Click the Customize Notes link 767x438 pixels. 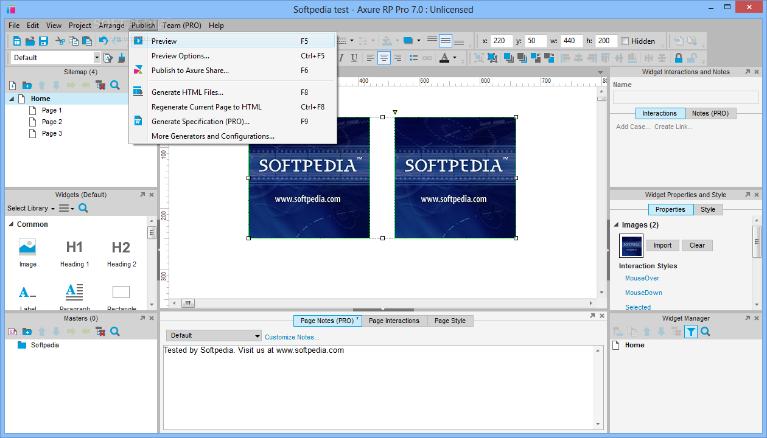[292, 337]
